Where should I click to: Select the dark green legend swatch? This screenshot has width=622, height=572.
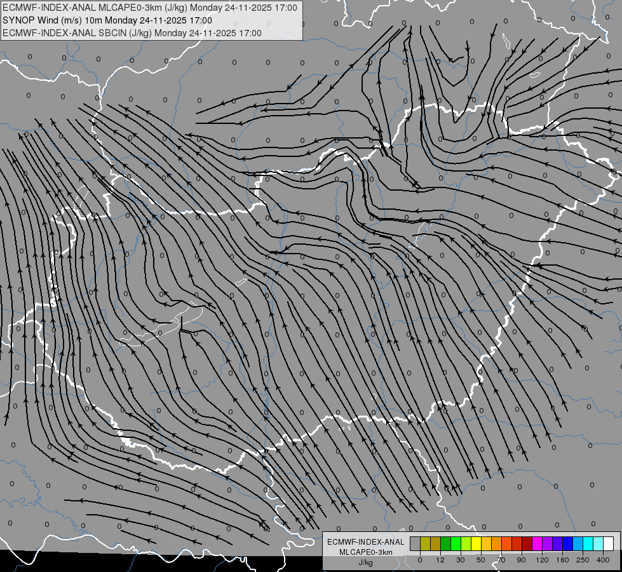point(446,543)
